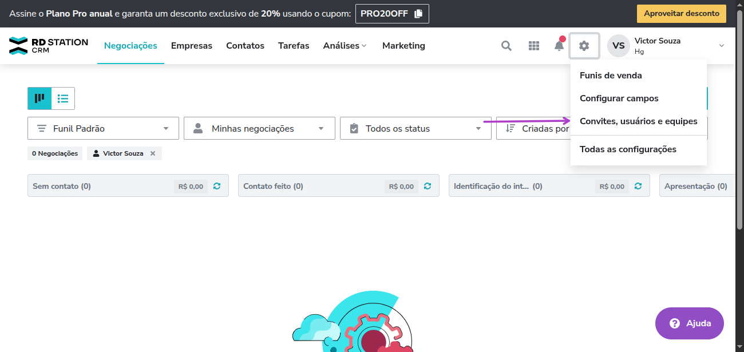
Task: Click the 0 Negociações counter label
Action: [x=55, y=153]
